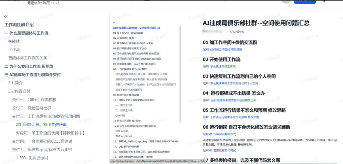Select inner outline item 01 加工作空间+微信交流群
This screenshot has width=343, height=164.
click(128, 33)
